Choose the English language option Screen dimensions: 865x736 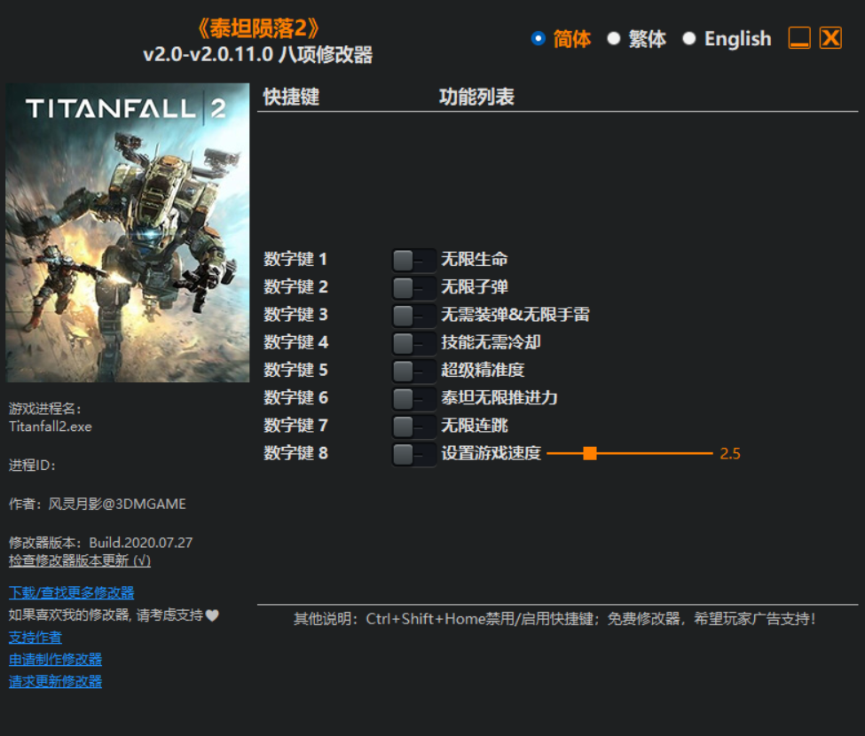tap(689, 39)
